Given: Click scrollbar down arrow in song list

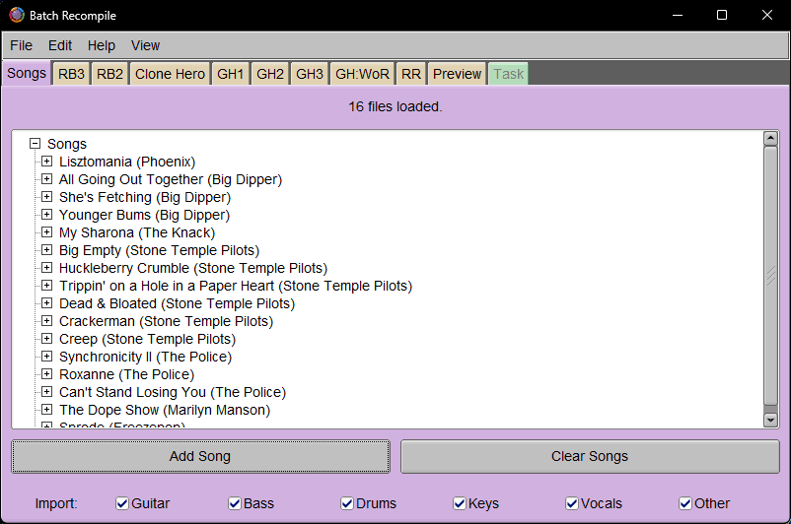Looking at the screenshot, I should [x=771, y=420].
